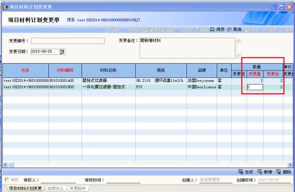Select material code D01010001A00
Viewport: 295px width, 192px height.
point(65,81)
